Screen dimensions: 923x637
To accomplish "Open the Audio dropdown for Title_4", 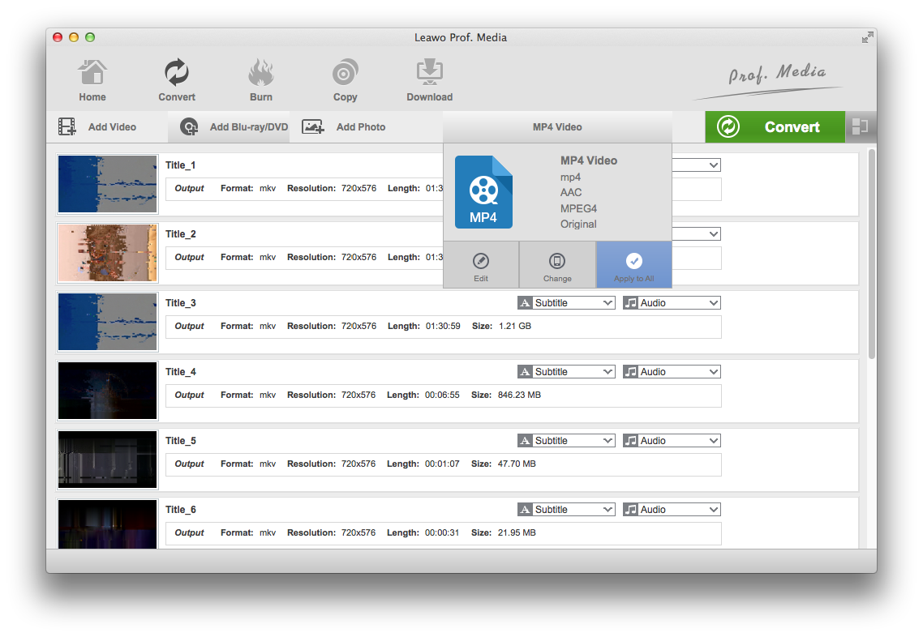I will 672,372.
